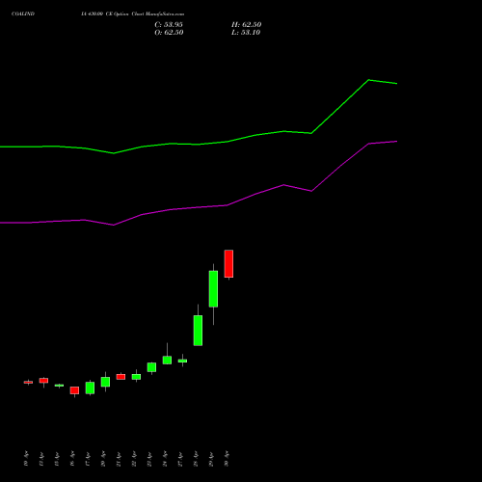Click the 24 Apr date axis label
The image size is (482, 482).
tap(165, 459)
